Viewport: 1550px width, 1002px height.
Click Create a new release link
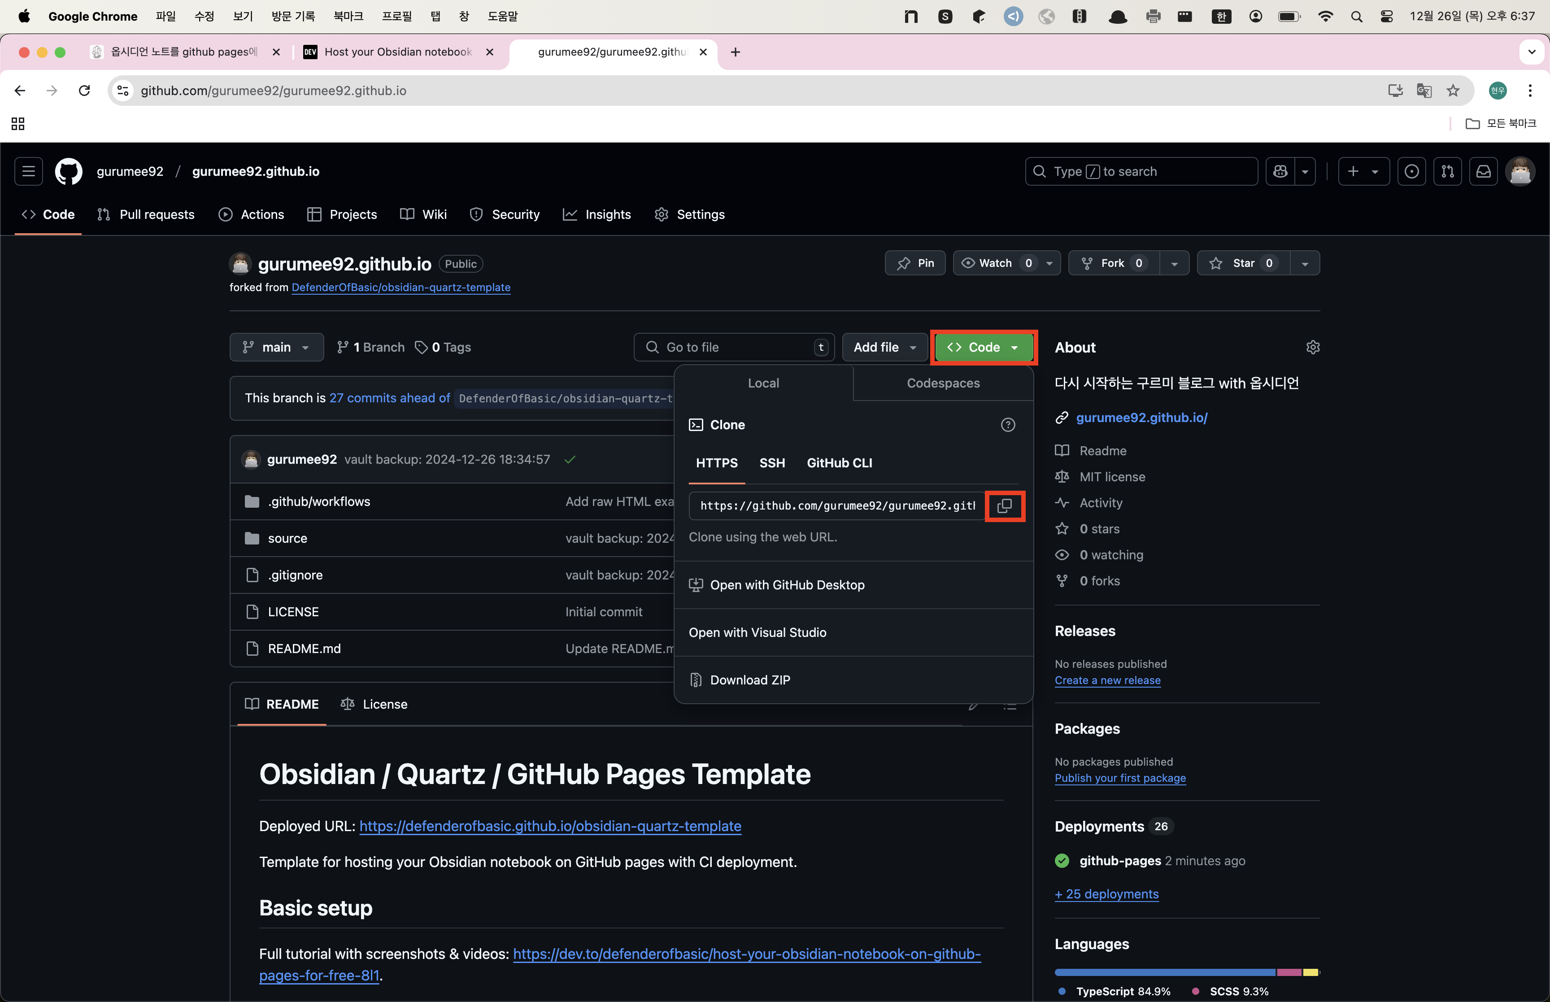[x=1107, y=680]
